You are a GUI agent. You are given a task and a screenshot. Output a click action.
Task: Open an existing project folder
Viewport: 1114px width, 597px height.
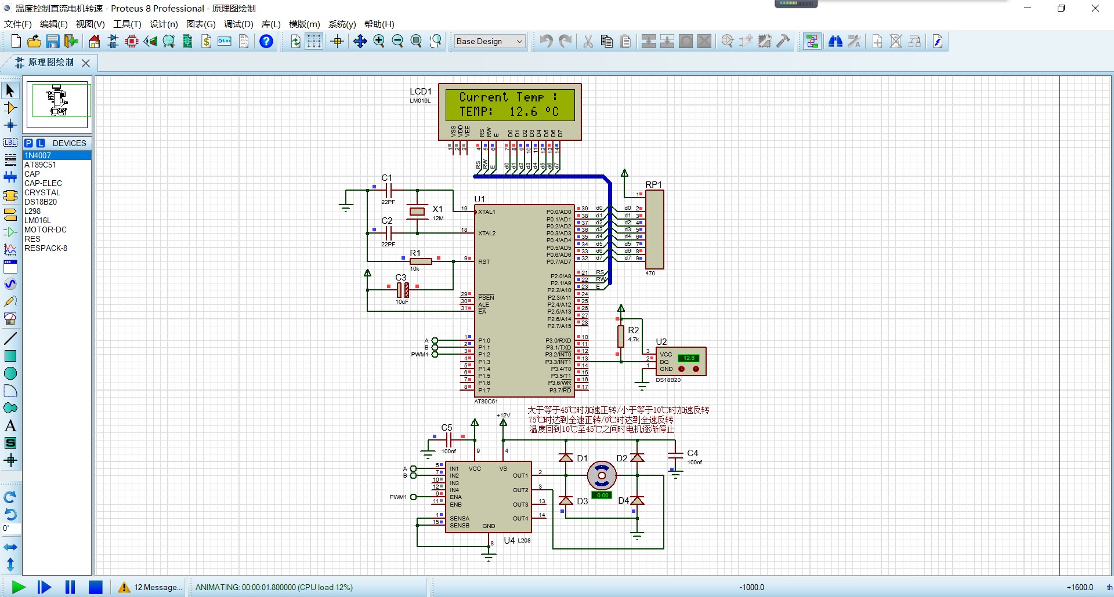(x=34, y=41)
